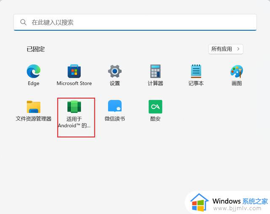The height and width of the screenshot is (214, 270).
Task: Launch the 酷安 app
Action: [x=155, y=107]
